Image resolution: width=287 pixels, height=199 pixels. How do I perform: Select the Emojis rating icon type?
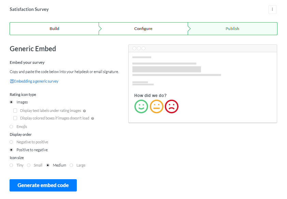11,127
